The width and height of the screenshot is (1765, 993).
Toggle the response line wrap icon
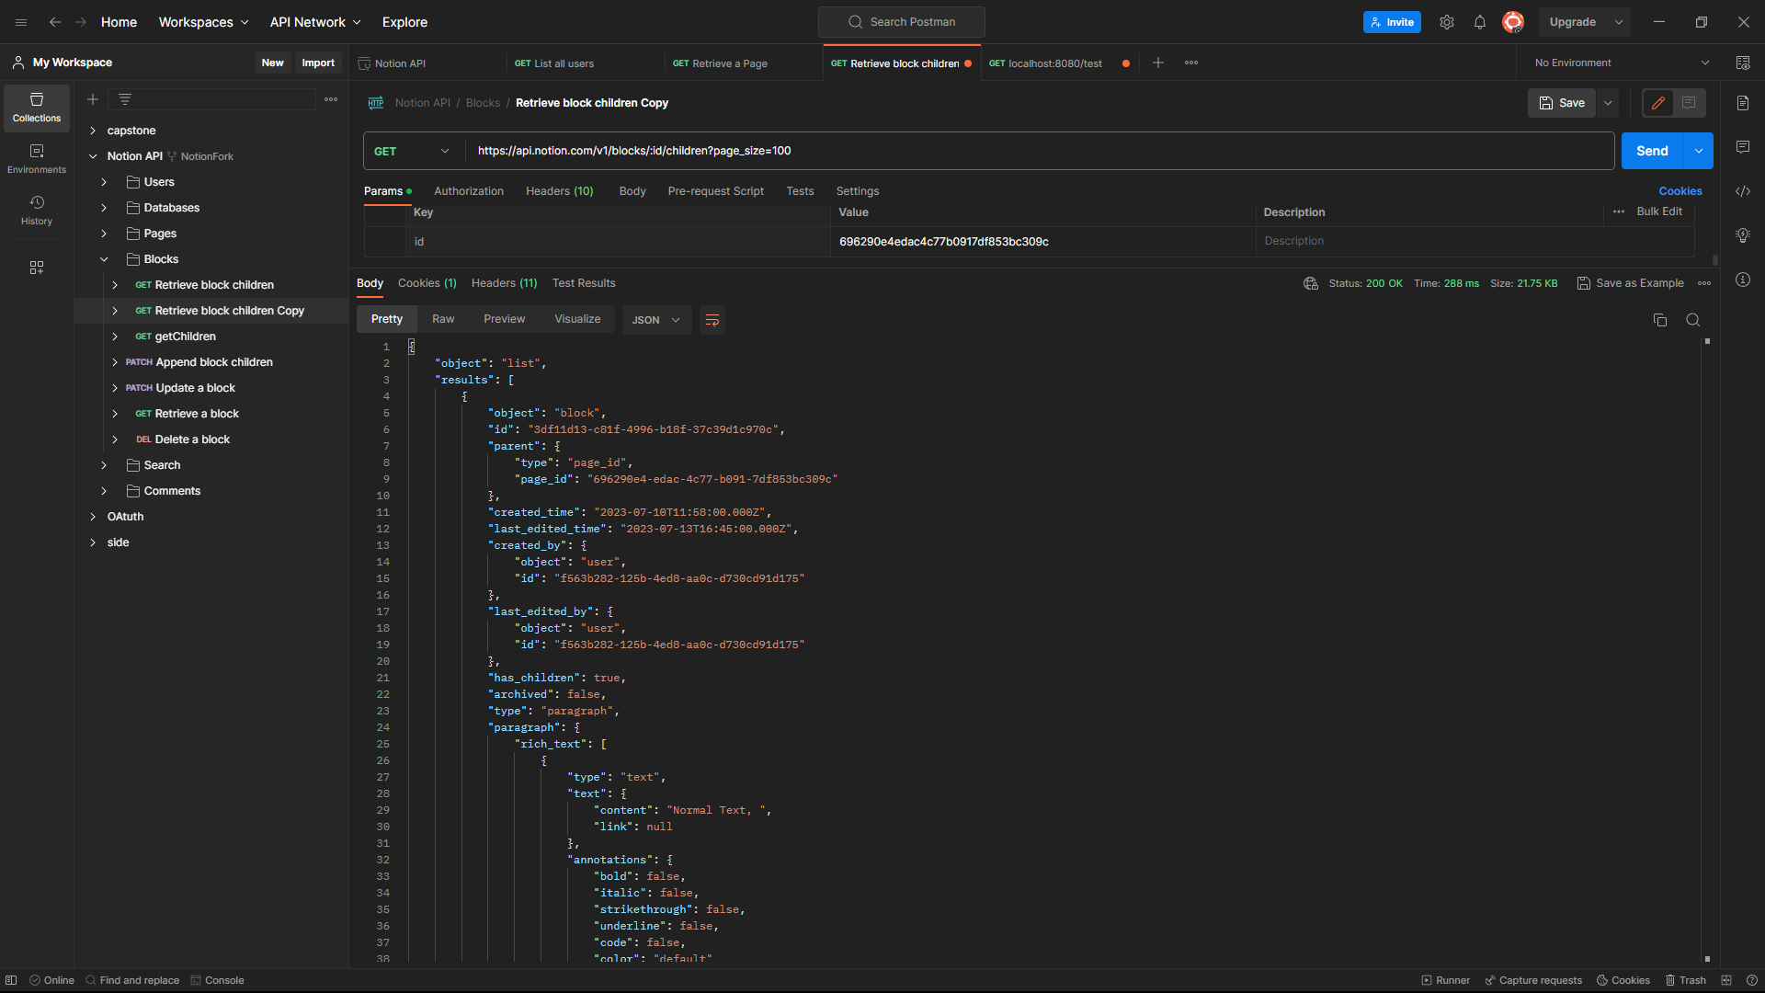[712, 320]
